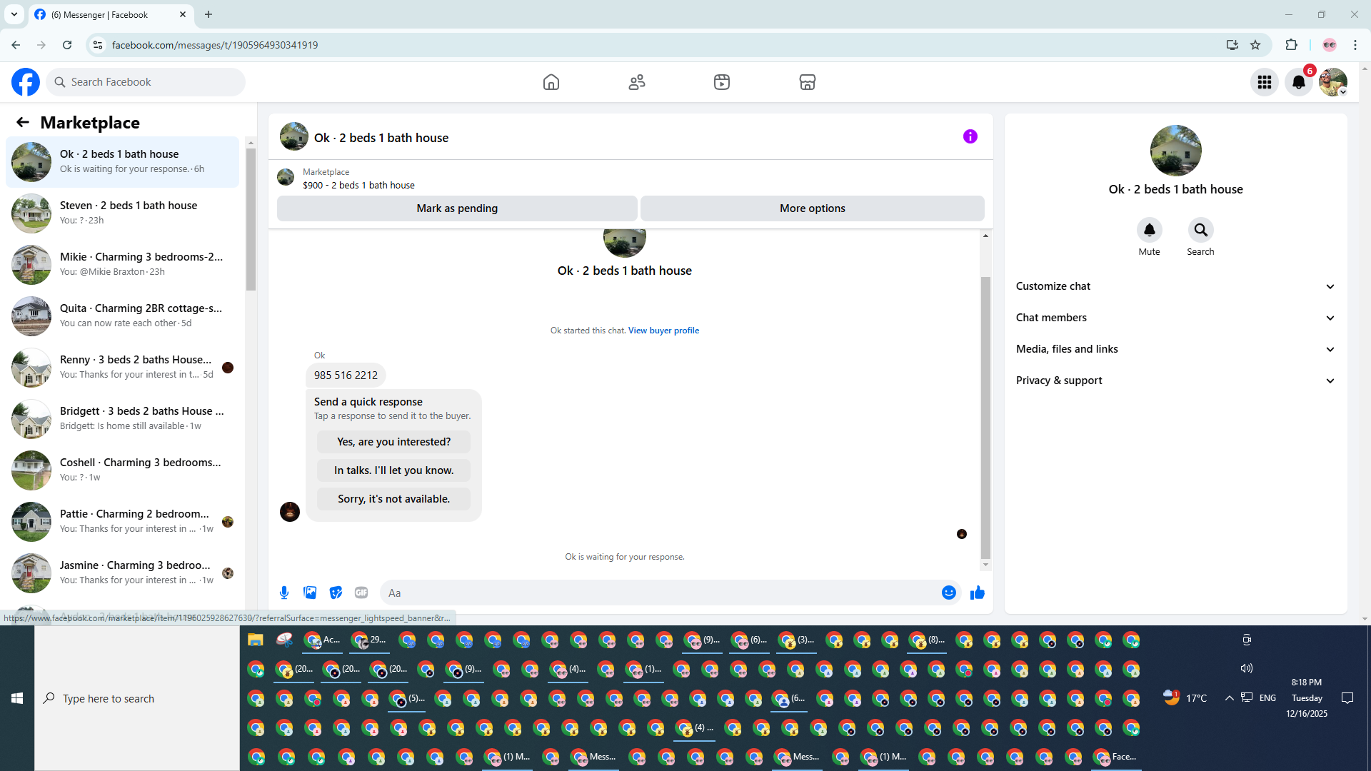
Task: Open the notifications bell with badge 6
Action: (x=1299, y=82)
